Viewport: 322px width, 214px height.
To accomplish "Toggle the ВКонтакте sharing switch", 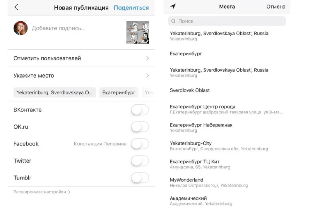I will click(x=140, y=110).
